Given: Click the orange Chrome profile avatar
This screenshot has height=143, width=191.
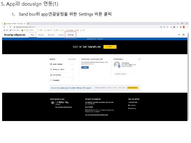Looking at the screenshot, I should click(184, 27).
